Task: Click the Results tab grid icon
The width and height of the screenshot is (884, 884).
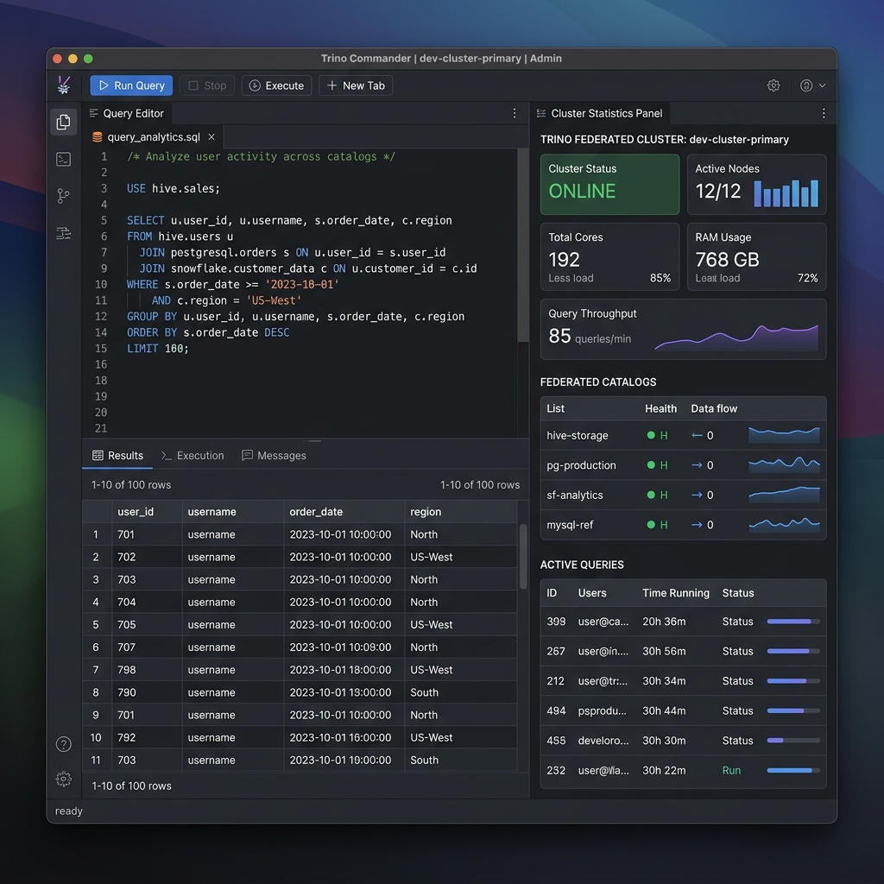Action: (98, 455)
